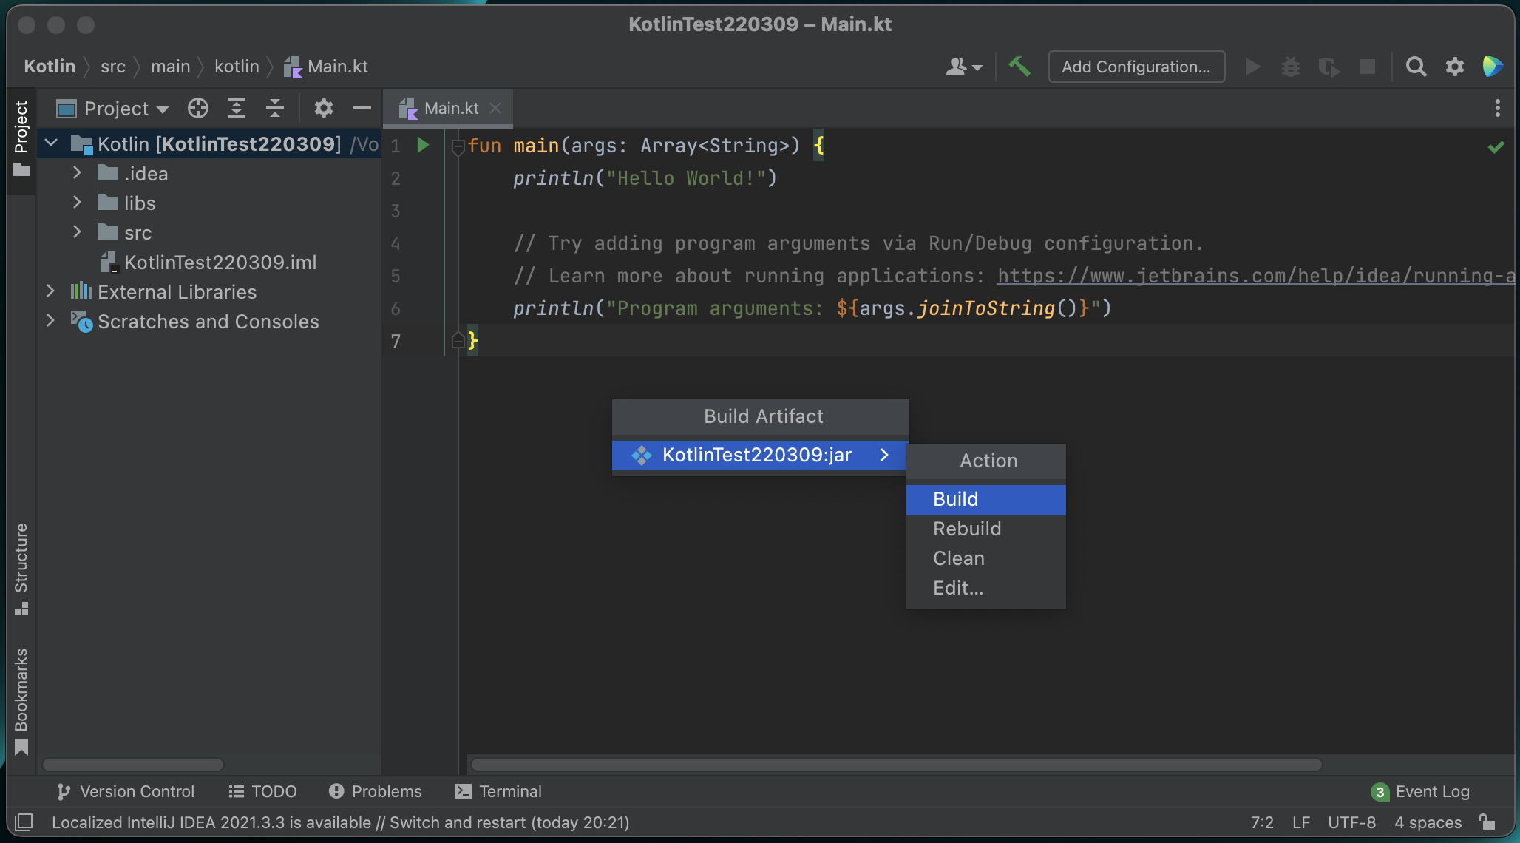1520x843 pixels.
Task: Click Kotlin breadcrumb in navigation bar
Action: (50, 67)
